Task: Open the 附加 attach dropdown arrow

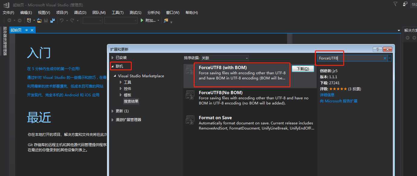Action: click(159, 21)
